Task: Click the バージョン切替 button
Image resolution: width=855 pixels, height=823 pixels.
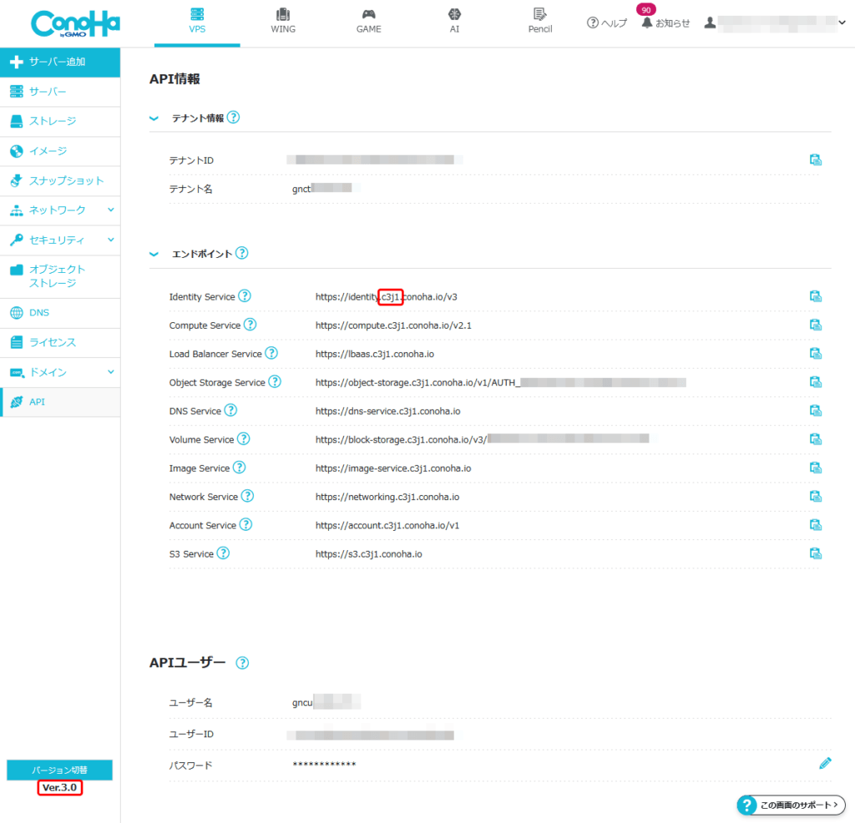Action: [59, 770]
